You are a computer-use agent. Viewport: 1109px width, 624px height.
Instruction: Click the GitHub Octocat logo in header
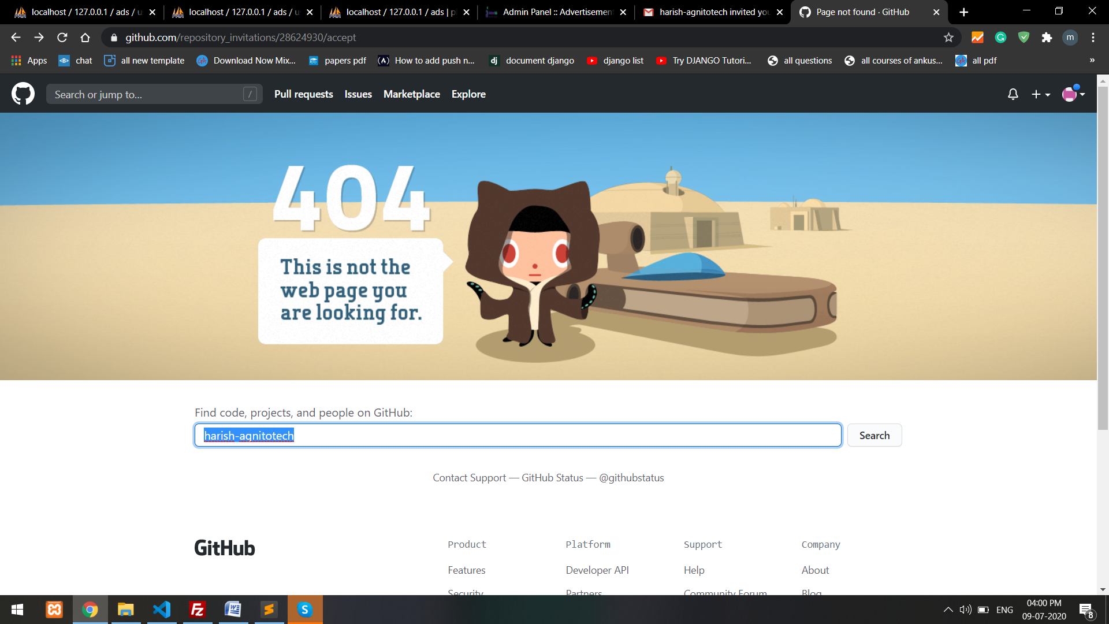tap(23, 94)
